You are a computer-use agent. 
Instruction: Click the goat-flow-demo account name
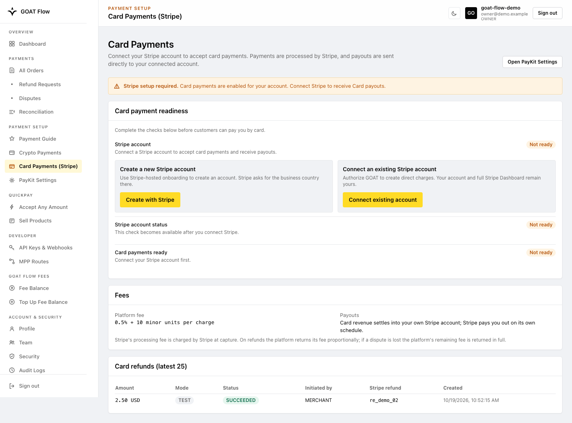coord(500,8)
